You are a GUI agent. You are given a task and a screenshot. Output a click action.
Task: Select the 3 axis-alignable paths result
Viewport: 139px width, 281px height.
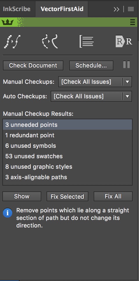tap(67, 177)
